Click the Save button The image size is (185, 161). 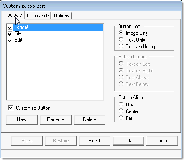point(27,141)
